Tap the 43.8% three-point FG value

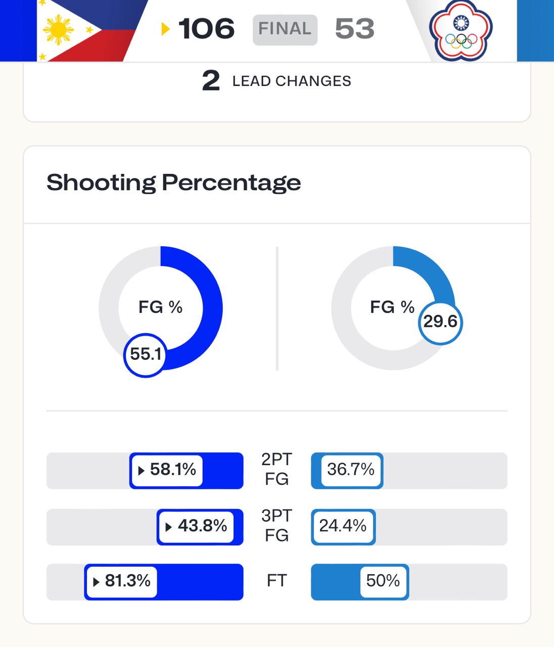click(196, 526)
